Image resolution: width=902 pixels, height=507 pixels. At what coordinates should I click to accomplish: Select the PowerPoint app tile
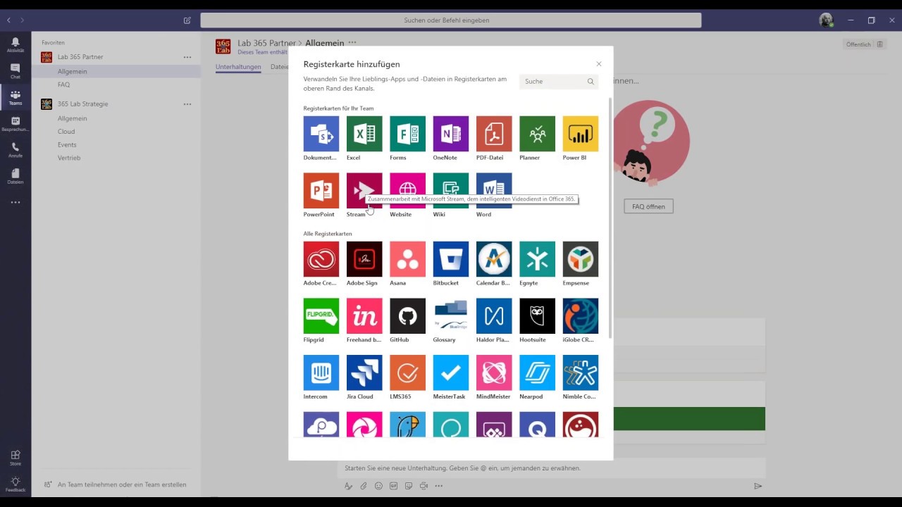tap(321, 191)
